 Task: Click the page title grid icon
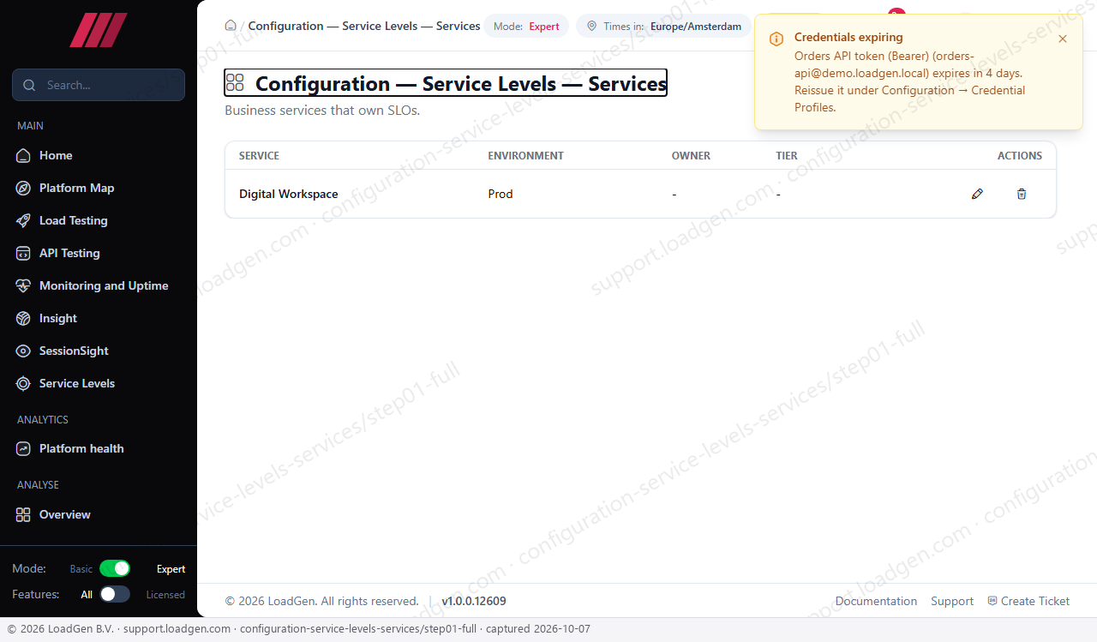[235, 83]
